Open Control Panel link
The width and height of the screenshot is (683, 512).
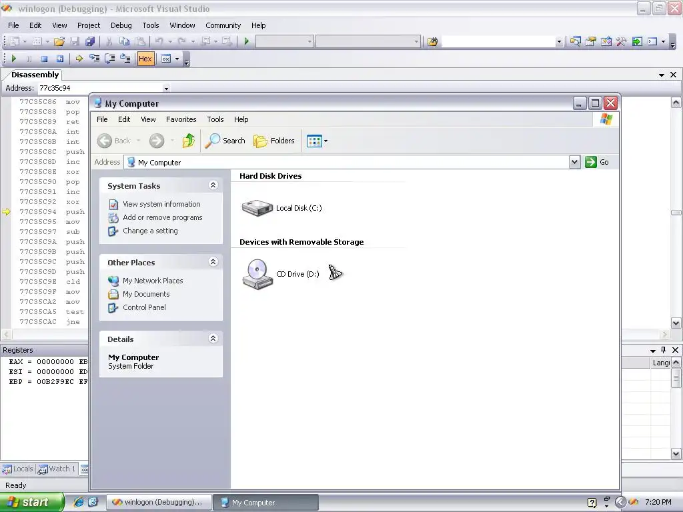(144, 307)
